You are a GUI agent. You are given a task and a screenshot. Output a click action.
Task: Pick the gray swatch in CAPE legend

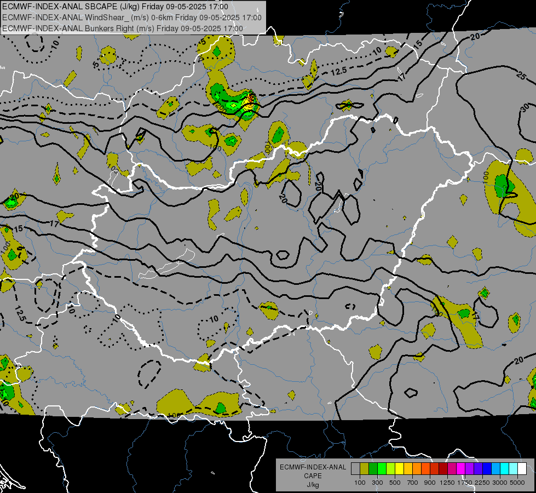(355, 469)
